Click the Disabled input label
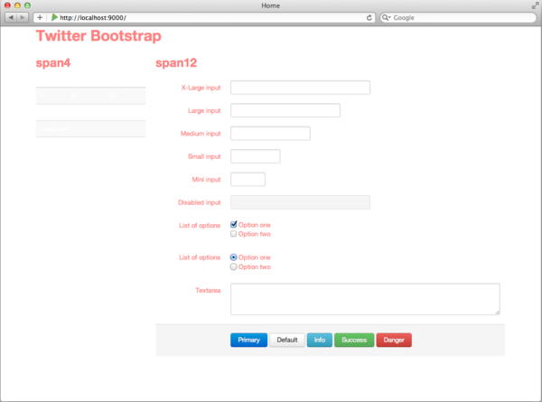The image size is (542, 402). (x=200, y=202)
